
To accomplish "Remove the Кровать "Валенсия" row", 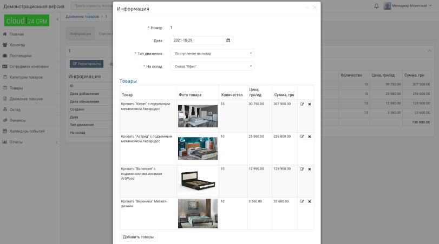I will [310, 169].
